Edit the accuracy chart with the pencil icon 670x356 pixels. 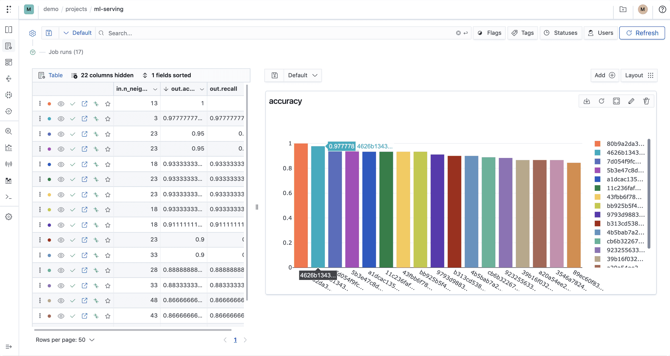631,101
